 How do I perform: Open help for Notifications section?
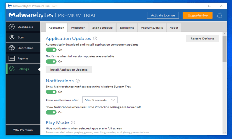pyautogui.click(x=78, y=81)
